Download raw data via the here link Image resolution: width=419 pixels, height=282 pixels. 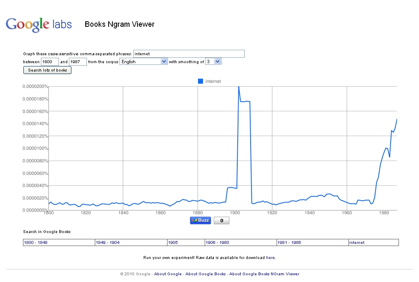(x=270, y=258)
